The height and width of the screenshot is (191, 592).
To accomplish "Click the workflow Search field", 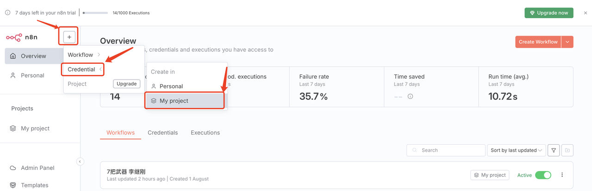I will [x=446, y=150].
